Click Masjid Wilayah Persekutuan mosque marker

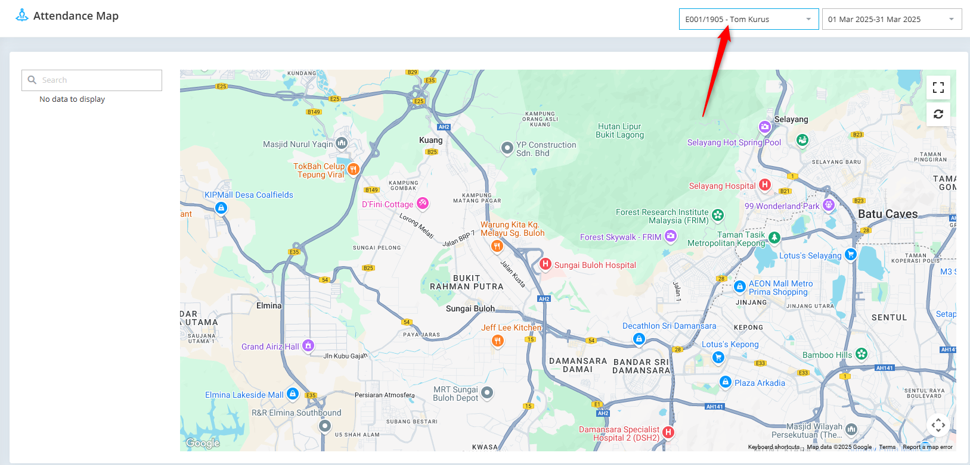pyautogui.click(x=851, y=429)
